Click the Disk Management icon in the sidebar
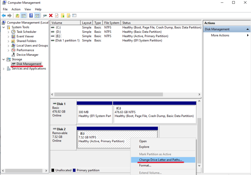This screenshot has height=175, width=251. click(13, 64)
